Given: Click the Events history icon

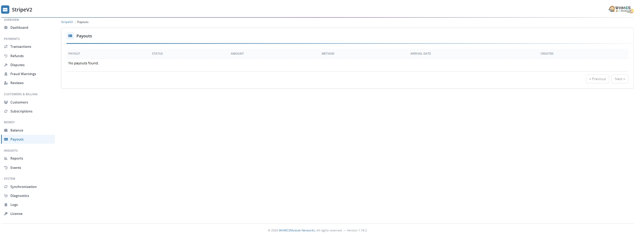Looking at the screenshot, I should (6, 168).
